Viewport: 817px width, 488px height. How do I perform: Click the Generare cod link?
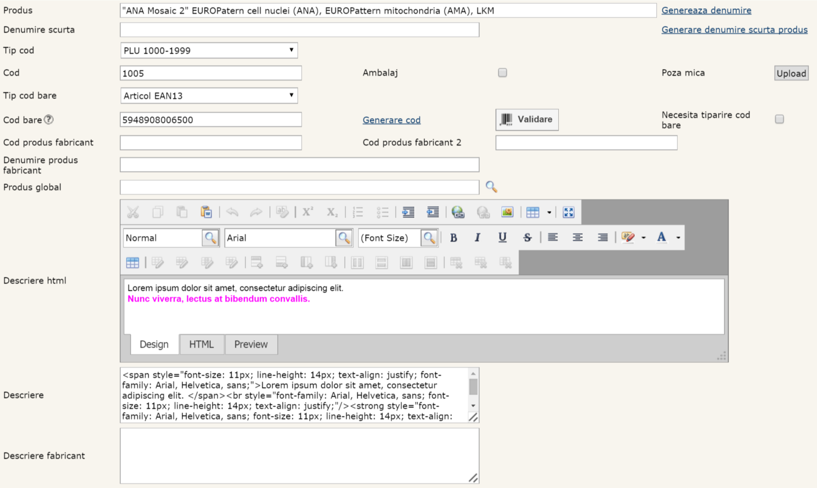[391, 120]
